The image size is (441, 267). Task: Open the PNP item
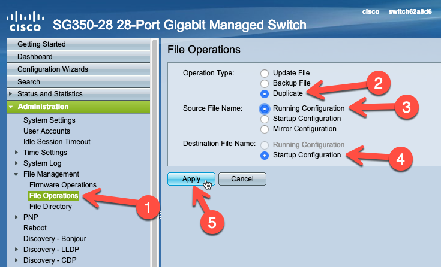[x=31, y=217]
